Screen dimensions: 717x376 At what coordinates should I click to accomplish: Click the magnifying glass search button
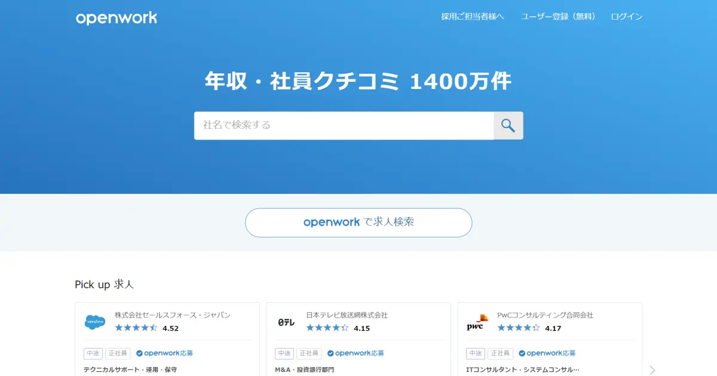coord(508,125)
